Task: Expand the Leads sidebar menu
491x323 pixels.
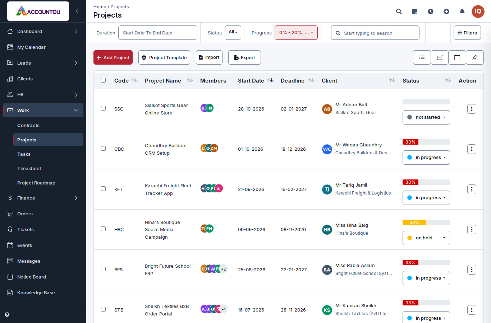Action: point(43,63)
